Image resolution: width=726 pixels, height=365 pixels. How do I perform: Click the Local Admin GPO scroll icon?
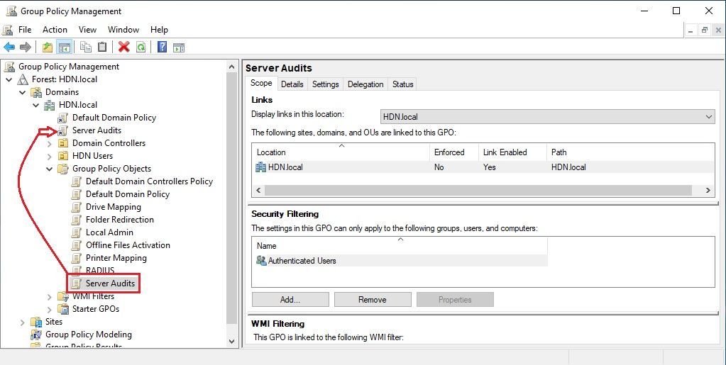tap(77, 232)
